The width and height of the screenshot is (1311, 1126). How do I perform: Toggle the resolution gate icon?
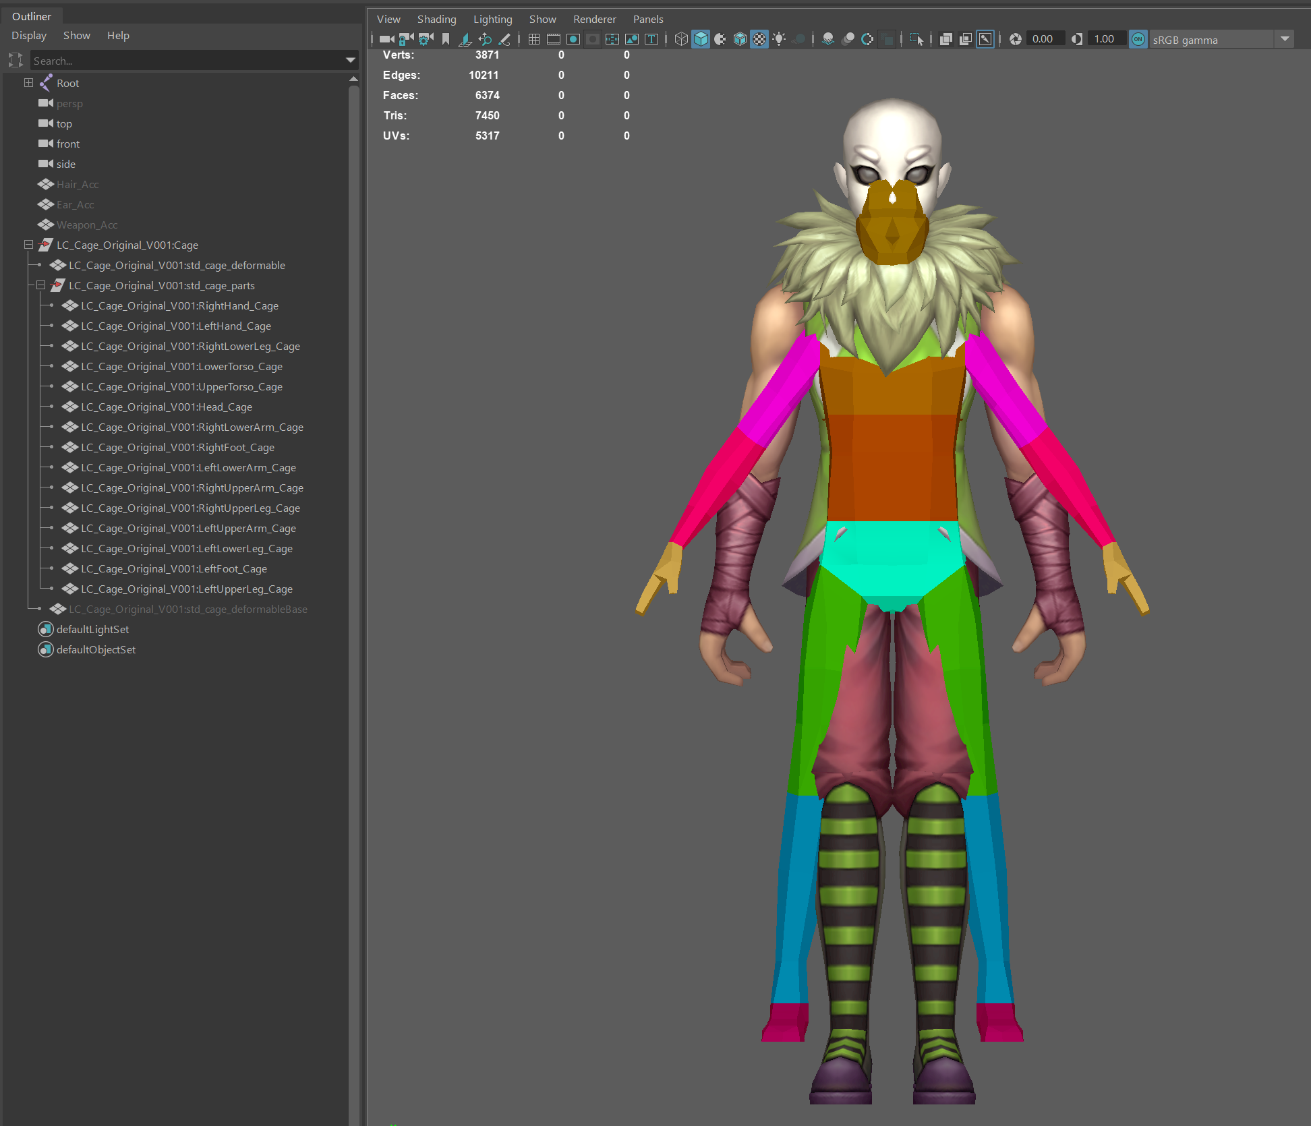573,39
